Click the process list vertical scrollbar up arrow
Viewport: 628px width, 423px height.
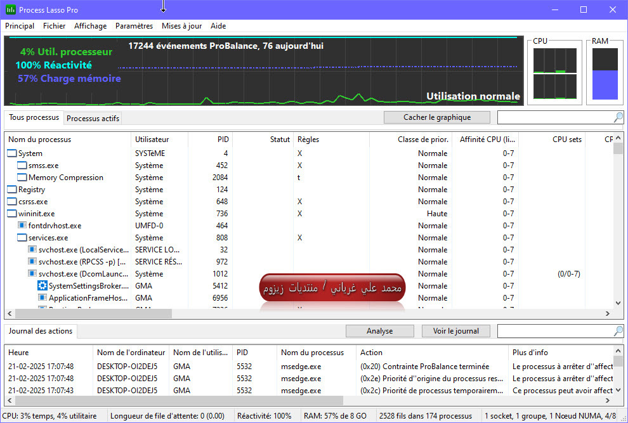click(x=618, y=138)
